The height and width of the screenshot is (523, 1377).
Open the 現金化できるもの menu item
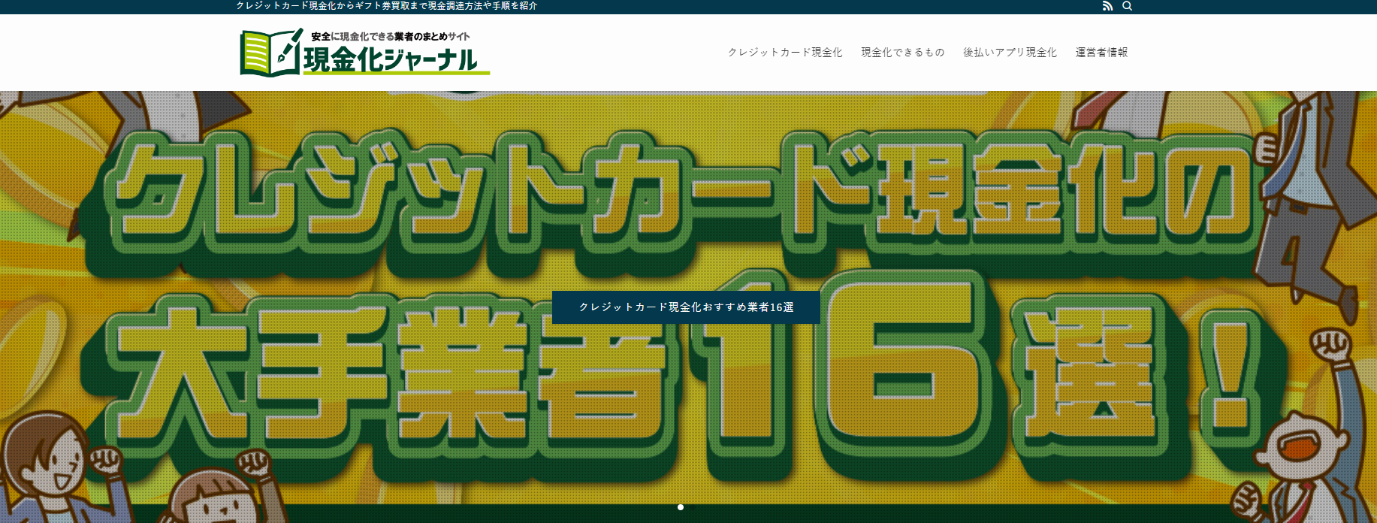click(903, 52)
